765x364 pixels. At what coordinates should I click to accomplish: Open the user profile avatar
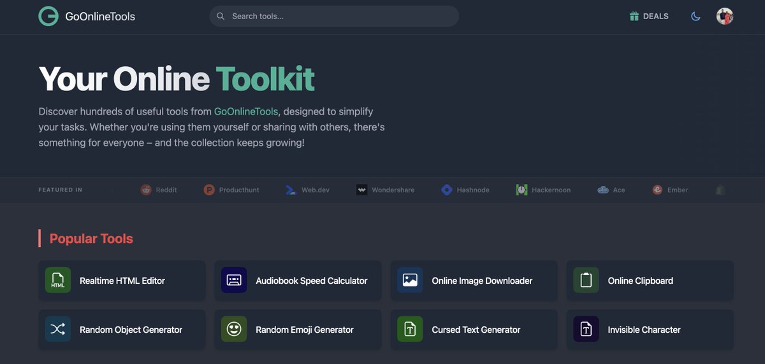(724, 16)
